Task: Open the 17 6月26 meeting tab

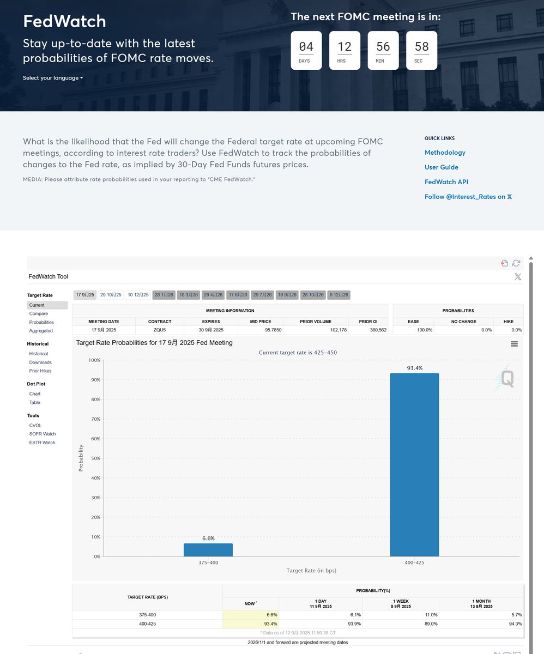Action: pyautogui.click(x=238, y=295)
